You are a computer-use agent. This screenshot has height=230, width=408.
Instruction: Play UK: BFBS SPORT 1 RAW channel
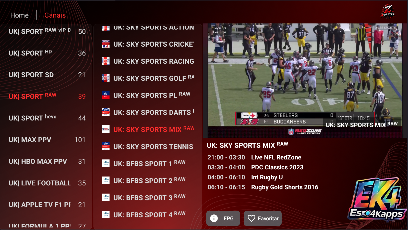tap(148, 164)
